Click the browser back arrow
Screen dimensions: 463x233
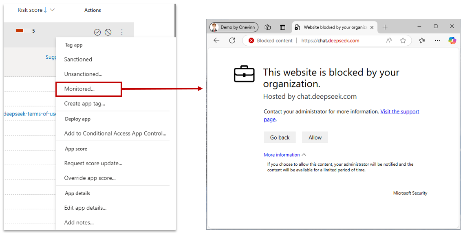pos(216,40)
